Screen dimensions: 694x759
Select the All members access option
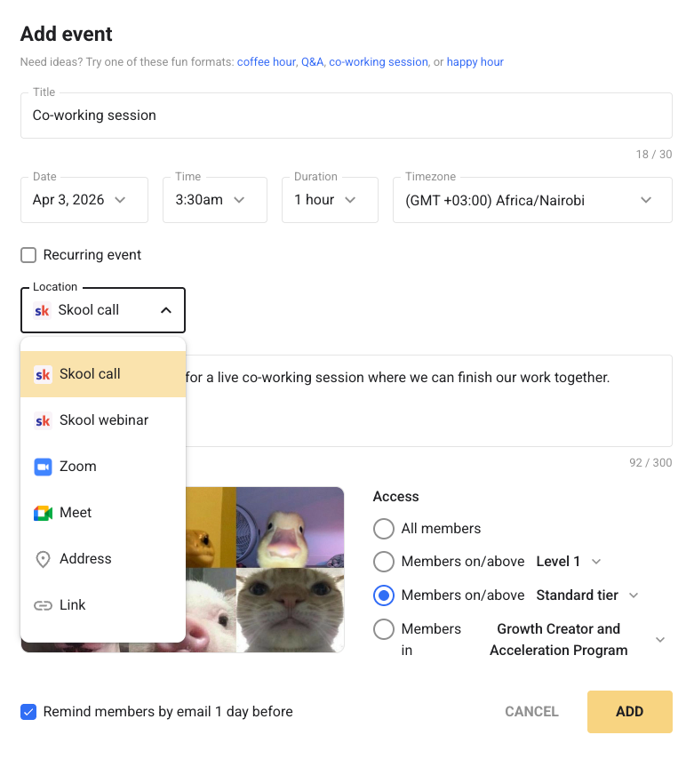(x=384, y=529)
